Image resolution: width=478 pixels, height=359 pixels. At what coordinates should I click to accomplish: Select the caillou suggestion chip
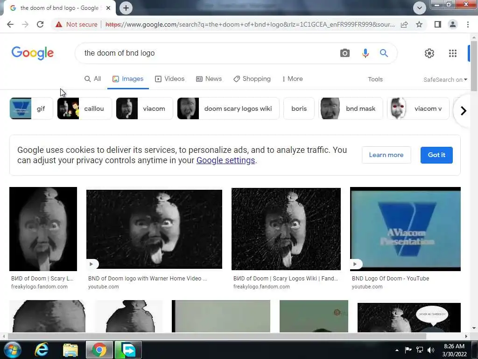coord(84,108)
